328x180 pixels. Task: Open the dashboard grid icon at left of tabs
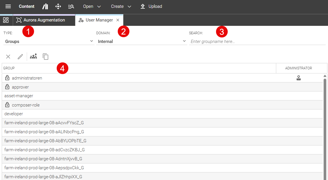pos(6,20)
